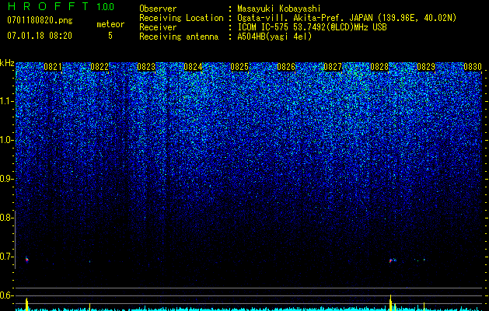The image size is (489, 311).
Task: Click the 0.8 kHz axis label
Action: tap(5, 218)
